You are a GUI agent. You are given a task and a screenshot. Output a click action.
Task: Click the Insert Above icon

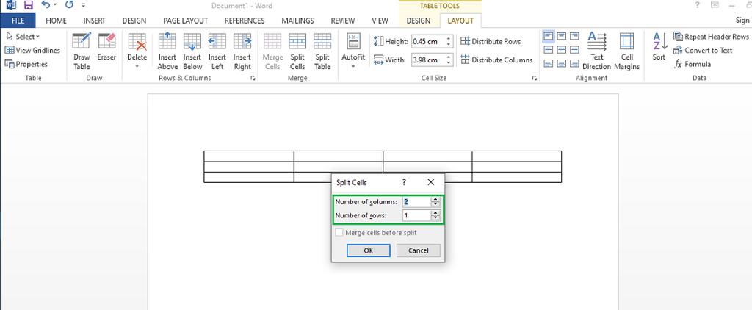click(x=167, y=51)
